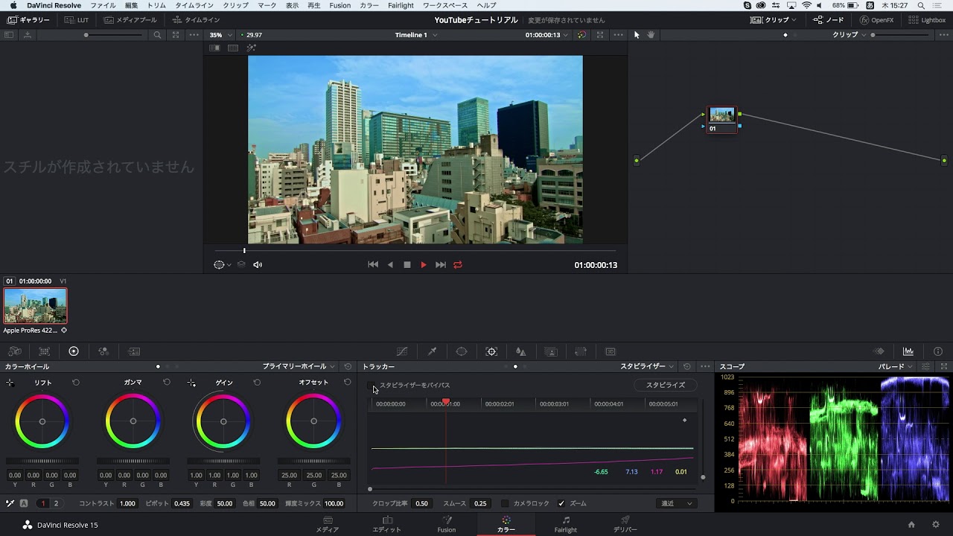The width and height of the screenshot is (953, 536).
Task: Play the clip forward
Action: (424, 264)
